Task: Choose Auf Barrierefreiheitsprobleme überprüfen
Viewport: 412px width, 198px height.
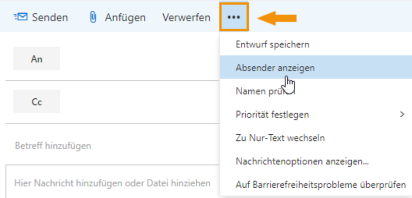Action: click(316, 185)
